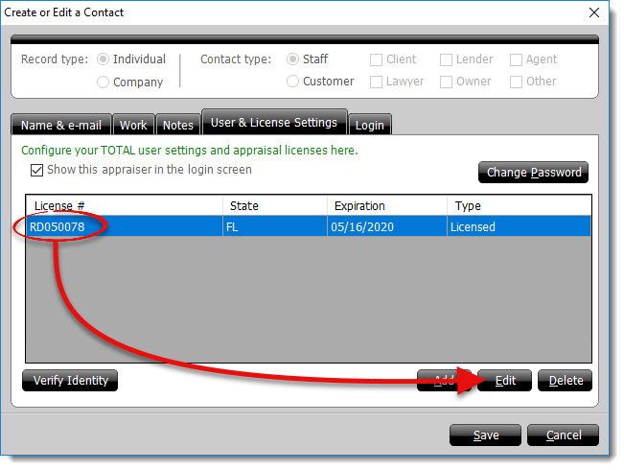Select the Individual record type

pos(104,59)
